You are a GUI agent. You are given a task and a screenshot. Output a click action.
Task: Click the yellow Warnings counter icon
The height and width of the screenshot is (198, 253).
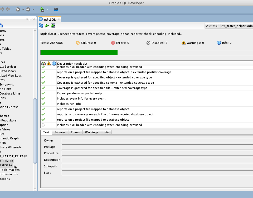click(x=183, y=43)
